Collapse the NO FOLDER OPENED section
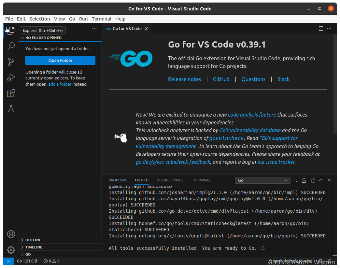 click(60, 38)
